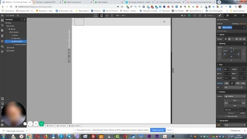Switch to mobile portrait breakpoint
Image resolution: width=247 pixels, height=139 pixels.
[x=112, y=15]
